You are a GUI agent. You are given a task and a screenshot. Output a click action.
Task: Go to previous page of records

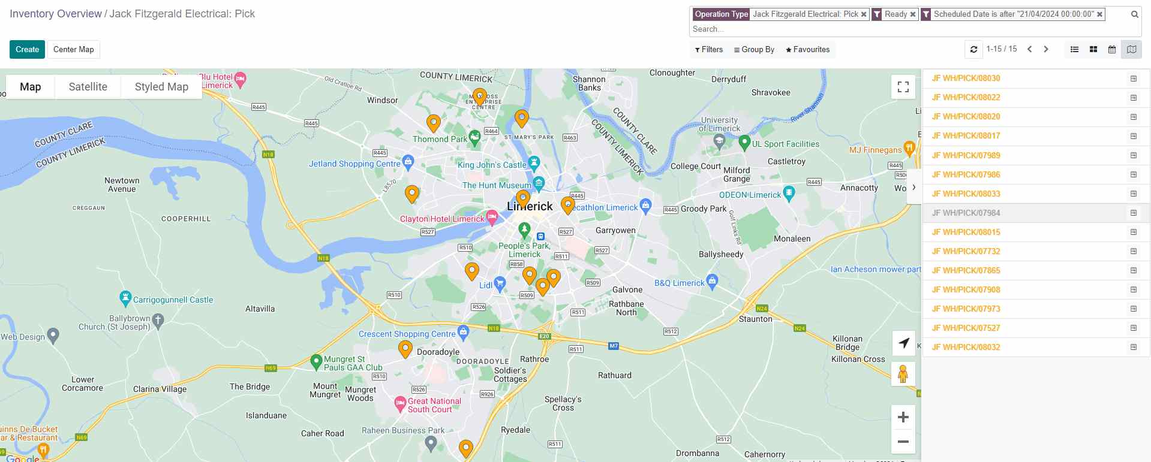tap(1029, 49)
